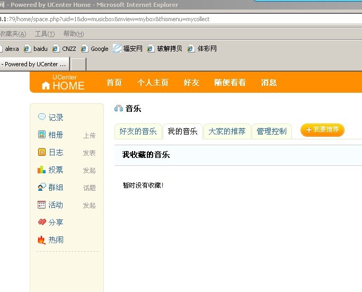Click 发起 next to 投票

(90, 170)
